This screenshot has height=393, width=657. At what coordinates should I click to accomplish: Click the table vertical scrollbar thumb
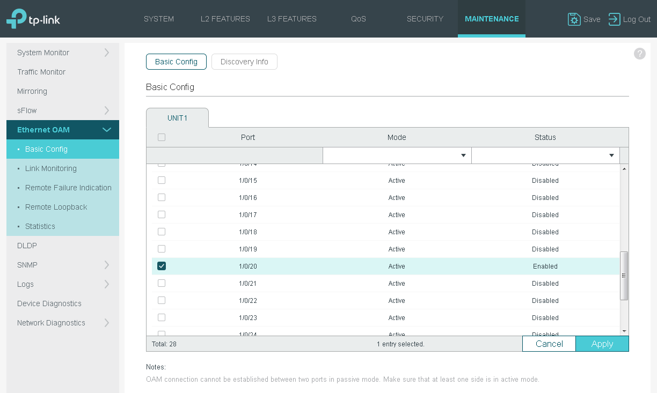pyautogui.click(x=624, y=276)
